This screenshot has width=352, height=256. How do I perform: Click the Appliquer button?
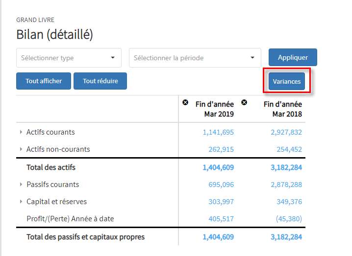(293, 57)
